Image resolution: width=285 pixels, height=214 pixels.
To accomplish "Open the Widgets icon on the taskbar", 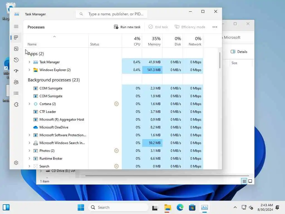I will coord(6,207).
